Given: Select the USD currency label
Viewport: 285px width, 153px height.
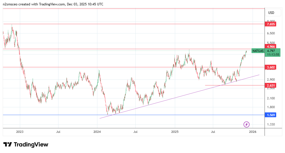Looking at the screenshot, I should 271,13.
